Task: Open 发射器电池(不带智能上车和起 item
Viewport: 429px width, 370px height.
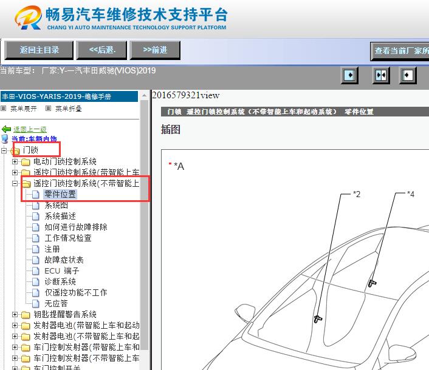Action: point(86,336)
